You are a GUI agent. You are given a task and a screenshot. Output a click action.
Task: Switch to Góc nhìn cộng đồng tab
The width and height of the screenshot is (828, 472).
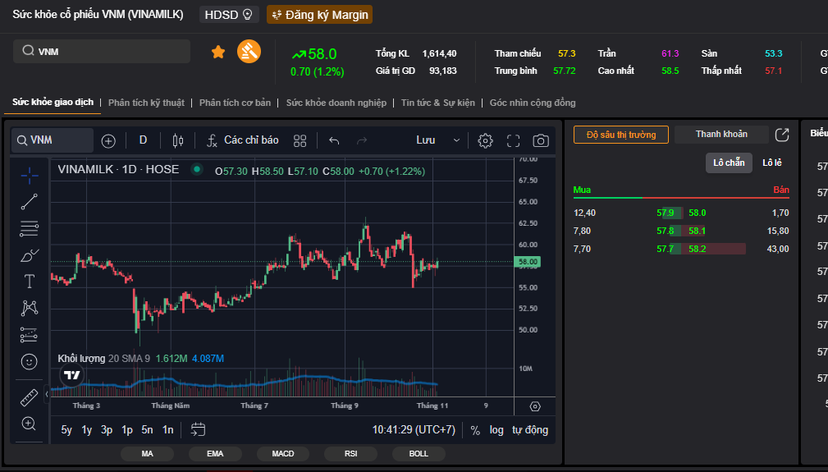[533, 103]
